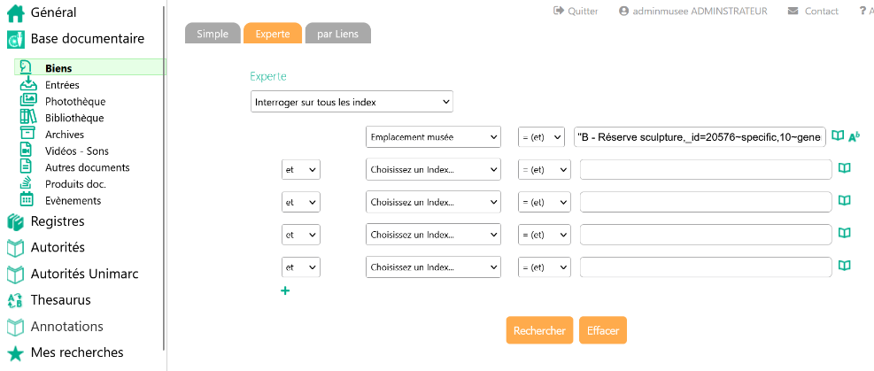Click the green plus to add criterion

pyautogui.click(x=285, y=290)
